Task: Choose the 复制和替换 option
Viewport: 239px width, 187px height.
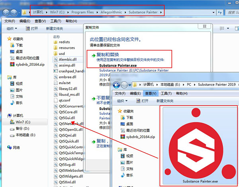Action: pyautogui.click(x=129, y=59)
